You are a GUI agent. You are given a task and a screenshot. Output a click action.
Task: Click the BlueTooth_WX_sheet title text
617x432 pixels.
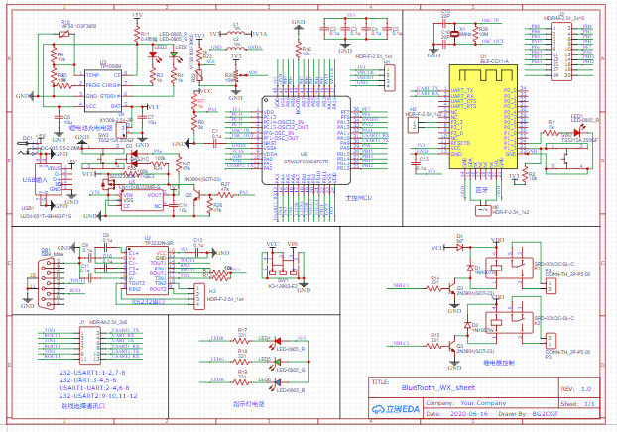click(x=437, y=387)
